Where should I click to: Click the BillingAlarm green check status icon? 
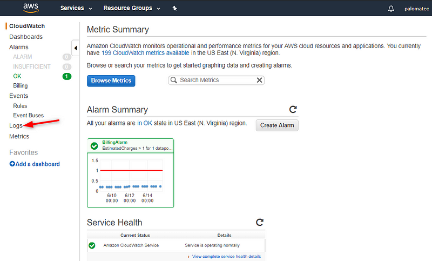(94, 146)
